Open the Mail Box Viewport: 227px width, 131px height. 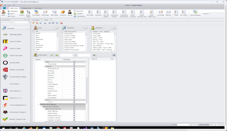click(x=168, y=13)
